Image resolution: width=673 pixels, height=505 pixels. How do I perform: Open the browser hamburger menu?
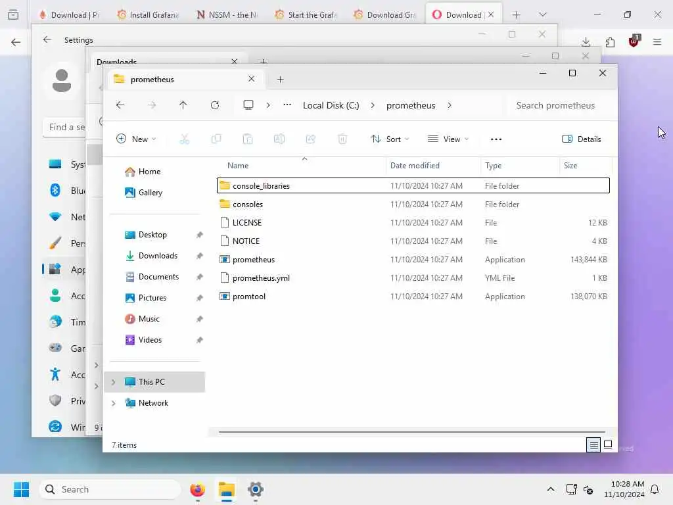(657, 42)
